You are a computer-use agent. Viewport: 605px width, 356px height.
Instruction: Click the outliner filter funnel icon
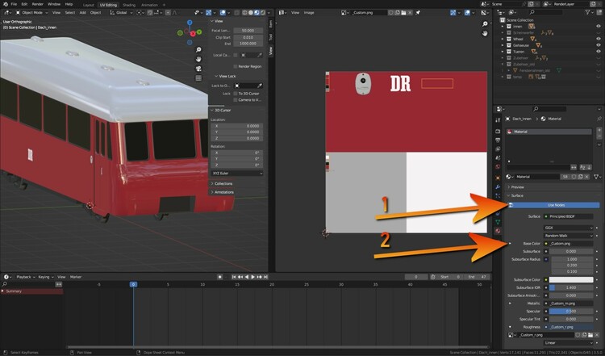(586, 13)
